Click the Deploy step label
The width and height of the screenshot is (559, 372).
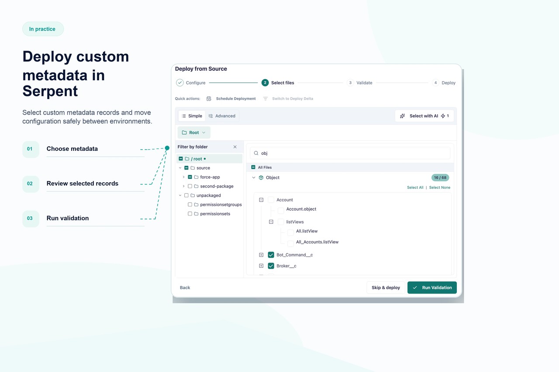pyautogui.click(x=449, y=83)
